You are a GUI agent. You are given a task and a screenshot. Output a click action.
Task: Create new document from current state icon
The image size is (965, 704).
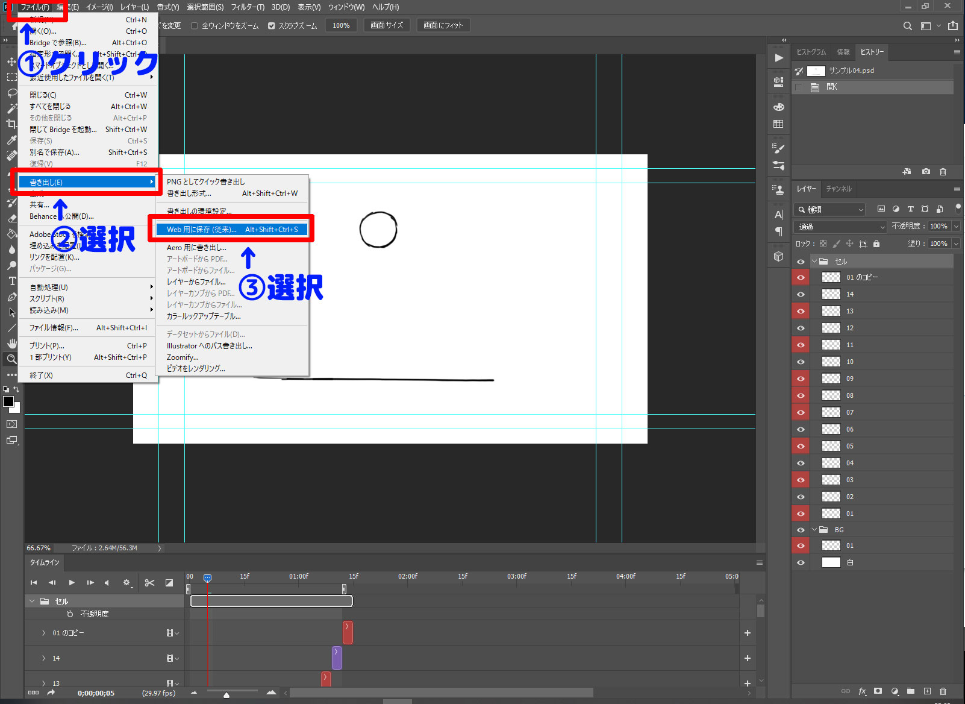tap(907, 172)
